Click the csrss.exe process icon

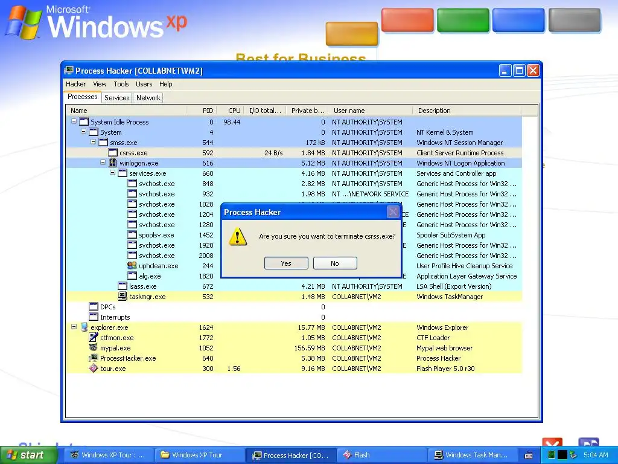[113, 153]
